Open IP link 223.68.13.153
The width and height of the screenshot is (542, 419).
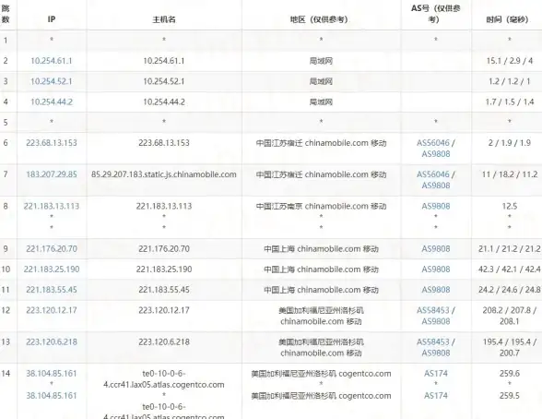pyautogui.click(x=52, y=143)
